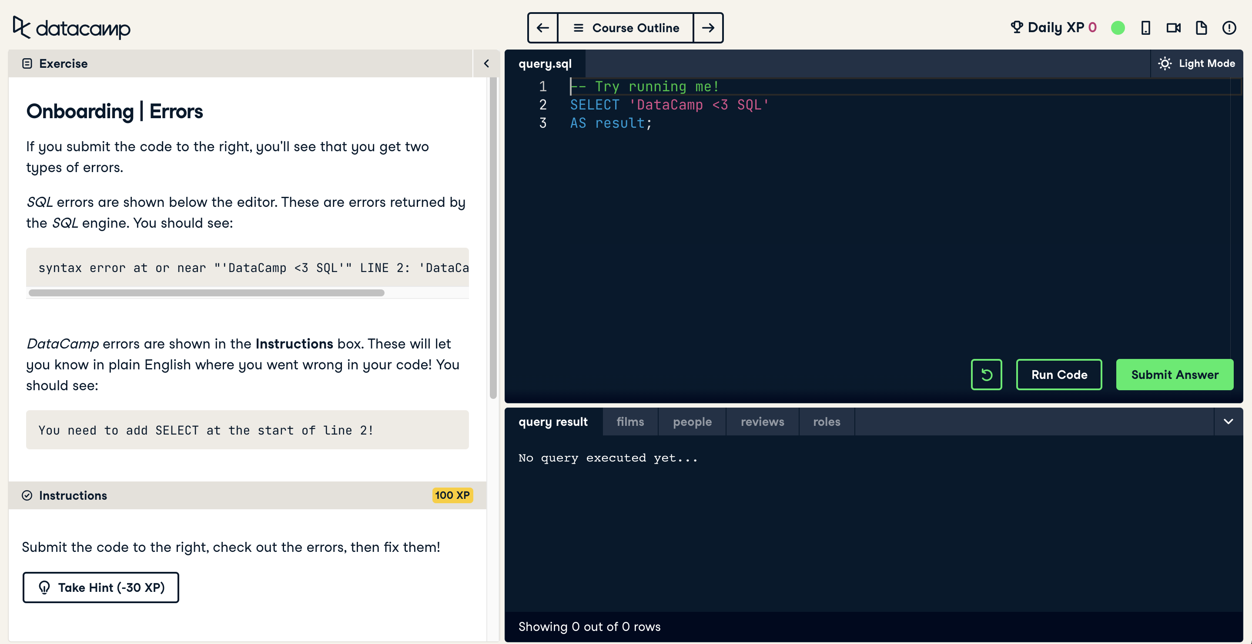The image size is (1252, 644).
Task: Go to previous exercise arrow
Action: [x=542, y=28]
